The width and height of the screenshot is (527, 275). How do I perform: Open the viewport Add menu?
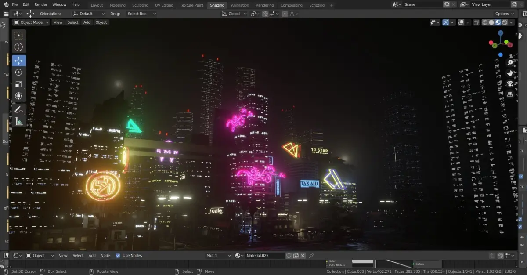[x=87, y=22]
